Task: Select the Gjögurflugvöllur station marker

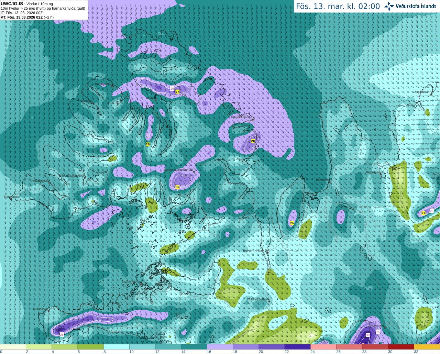Action: (253, 119)
